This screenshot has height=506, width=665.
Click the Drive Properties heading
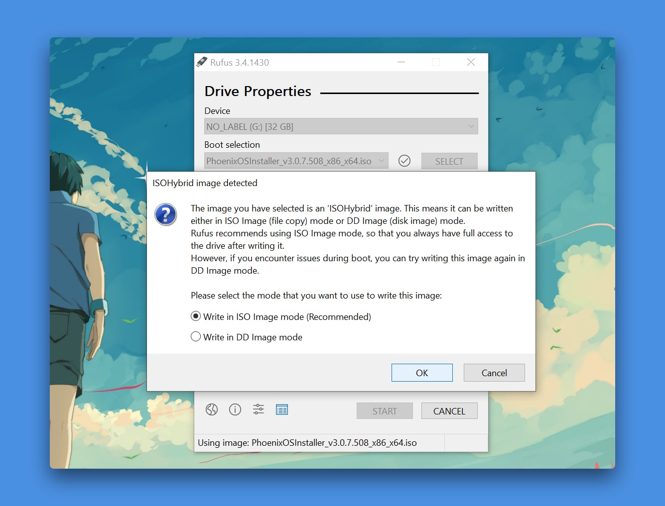point(258,91)
